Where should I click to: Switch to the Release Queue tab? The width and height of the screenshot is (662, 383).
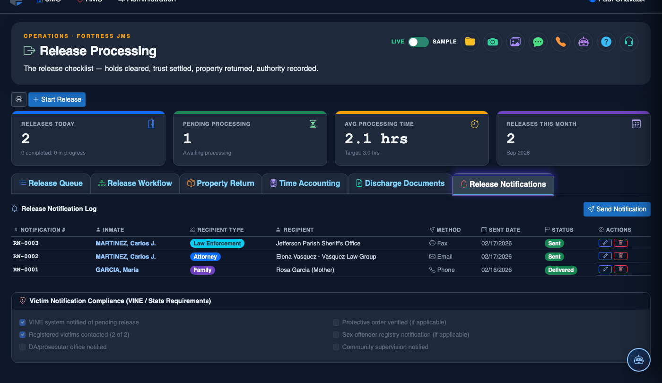[x=51, y=183]
